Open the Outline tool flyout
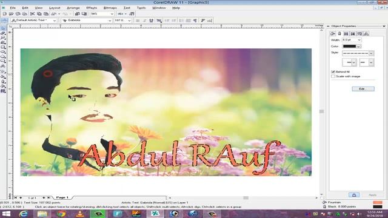Image resolution: width=388 pixels, height=218 pixels. pos(3,81)
